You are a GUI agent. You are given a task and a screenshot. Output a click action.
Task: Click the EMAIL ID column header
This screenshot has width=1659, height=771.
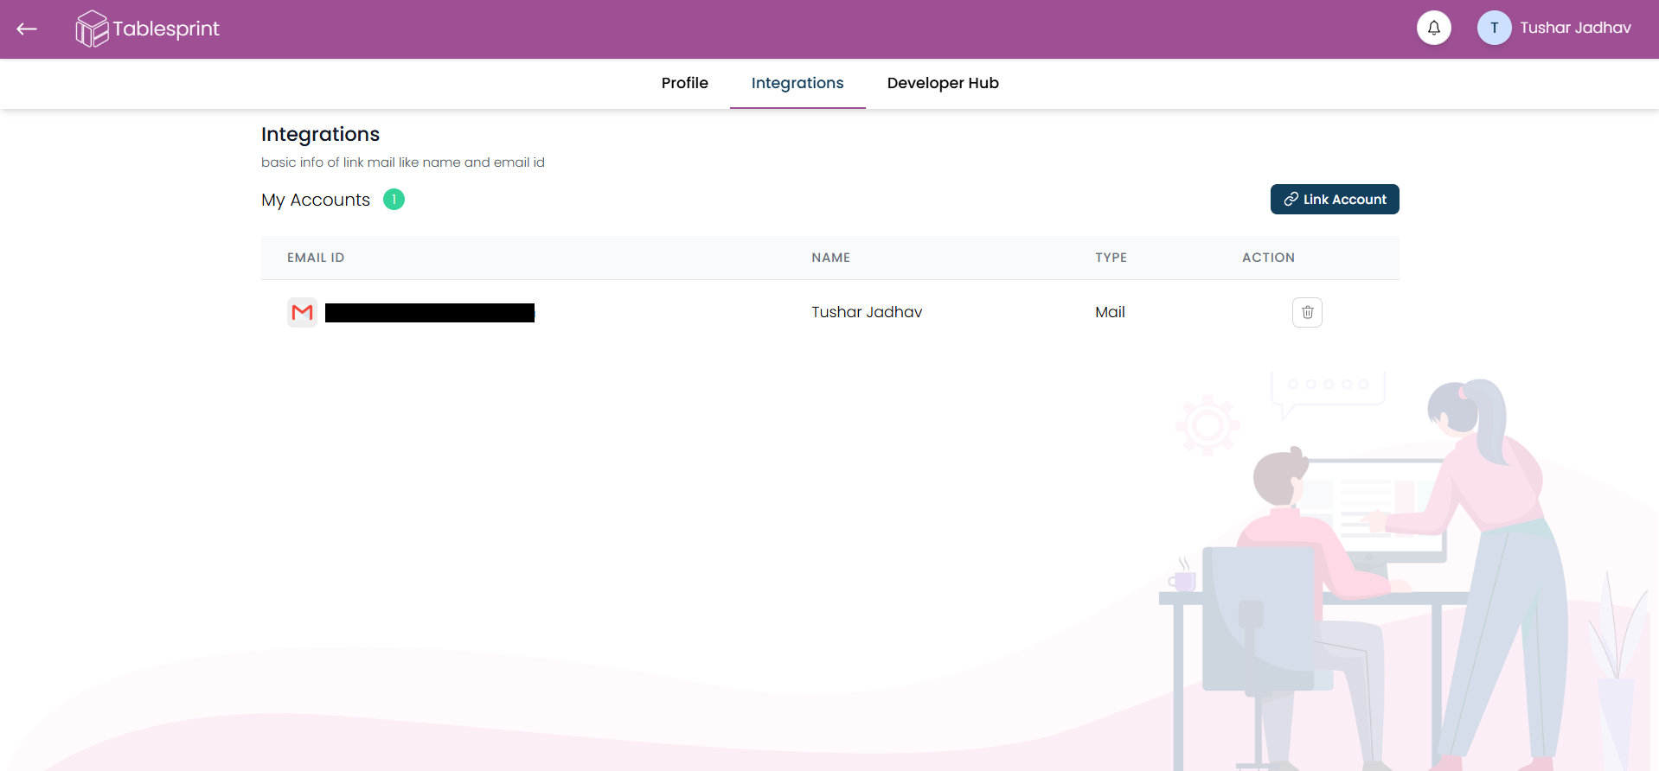click(x=316, y=258)
